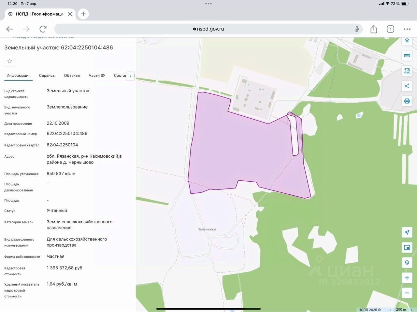417x312 pixels.
Task: Go back to previous page
Action: (x=9, y=29)
